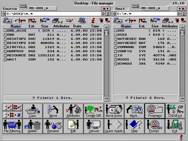Click the Rename button
Viewport: 188px width, 141px height.
click(x=53, y=126)
